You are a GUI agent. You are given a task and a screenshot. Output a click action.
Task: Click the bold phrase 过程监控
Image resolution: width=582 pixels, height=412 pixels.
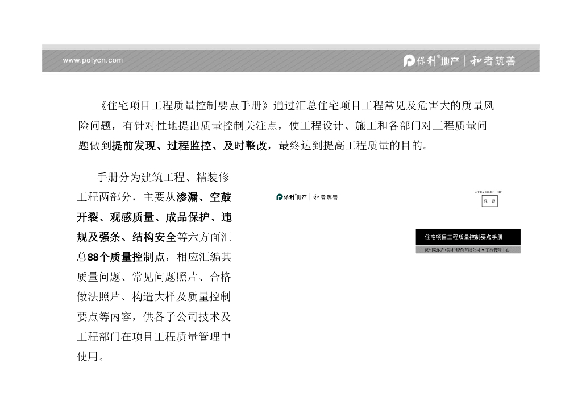(189, 145)
